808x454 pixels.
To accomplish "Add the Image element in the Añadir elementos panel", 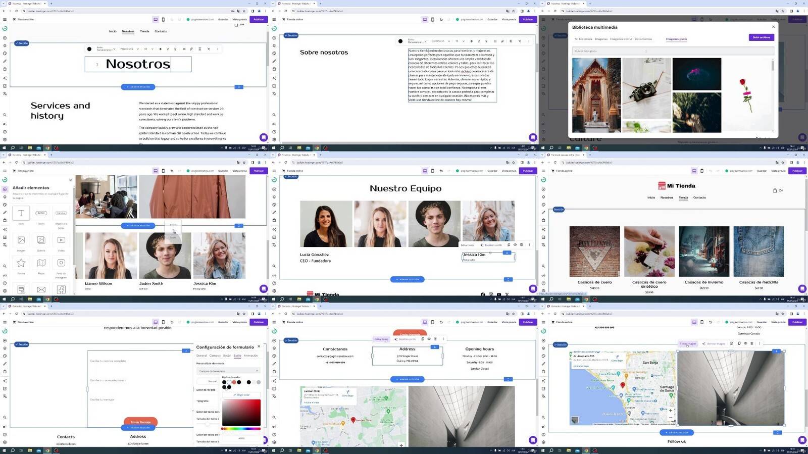I will pos(21,240).
